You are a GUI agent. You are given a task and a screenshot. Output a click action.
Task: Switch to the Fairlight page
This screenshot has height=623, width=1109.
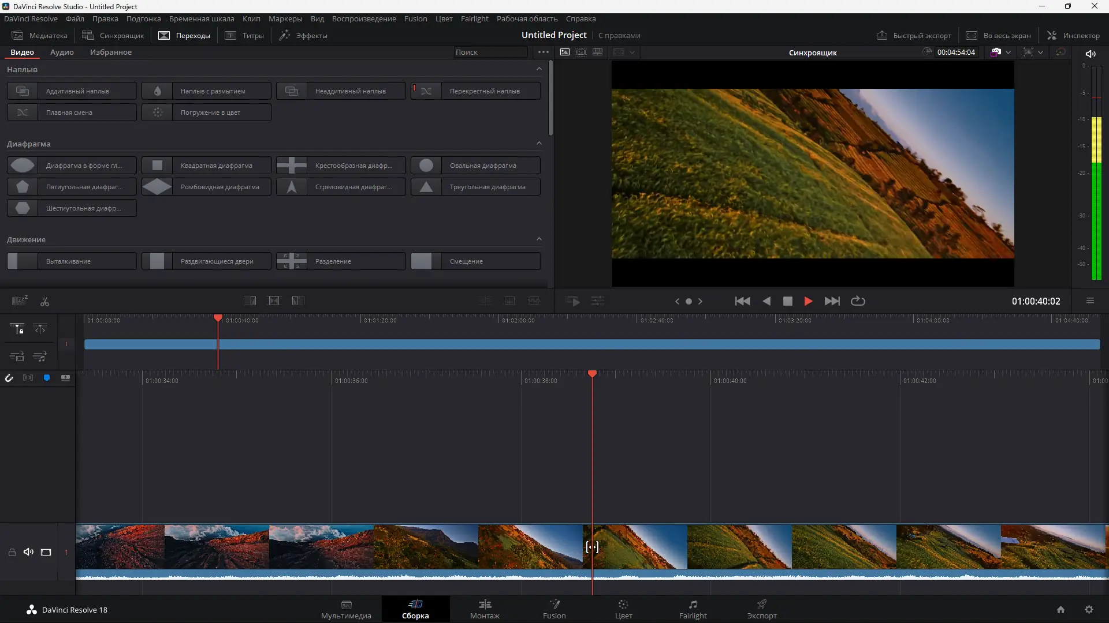pos(693,609)
